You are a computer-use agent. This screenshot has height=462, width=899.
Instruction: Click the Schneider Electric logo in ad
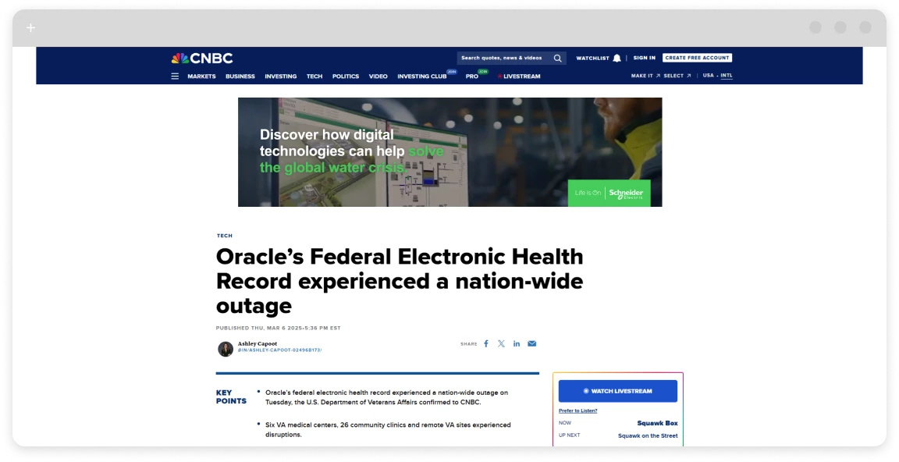(x=609, y=194)
